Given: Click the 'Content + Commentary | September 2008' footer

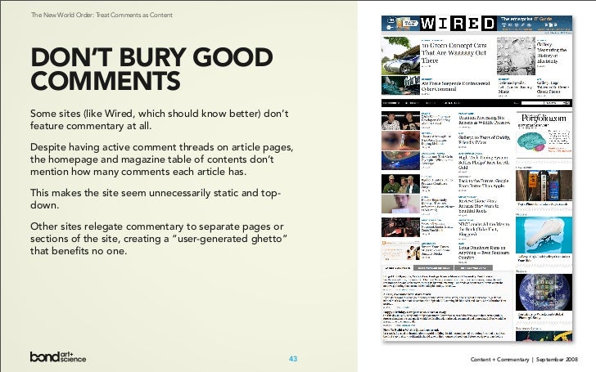Looking at the screenshot, I should point(524,359).
